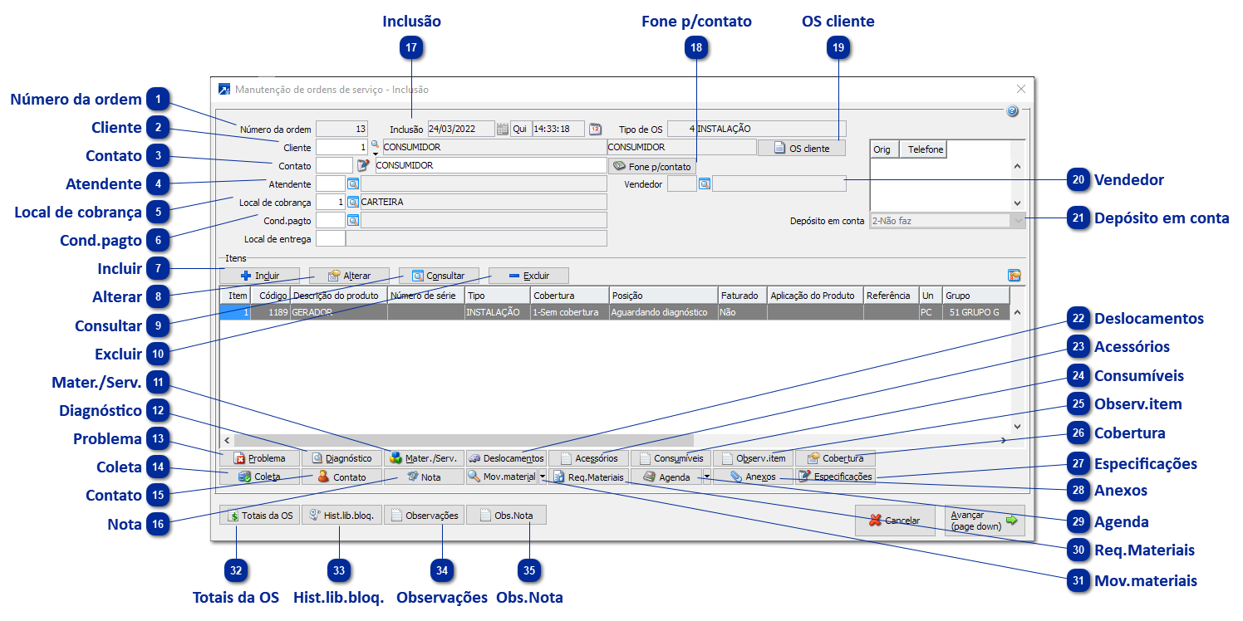
Task: Click the Contato name field showing CONSUMIDOR
Action: (x=490, y=165)
